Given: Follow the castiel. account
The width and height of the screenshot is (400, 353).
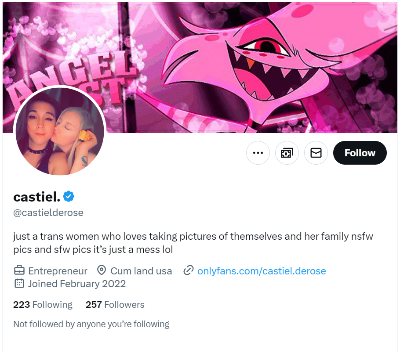Looking at the screenshot, I should point(360,153).
